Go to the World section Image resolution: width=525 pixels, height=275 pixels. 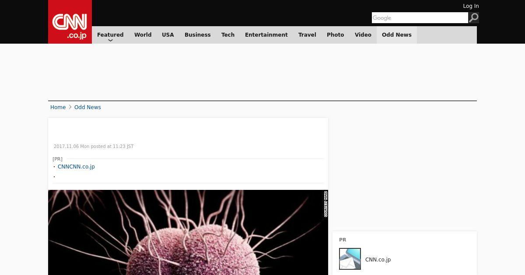(x=143, y=35)
